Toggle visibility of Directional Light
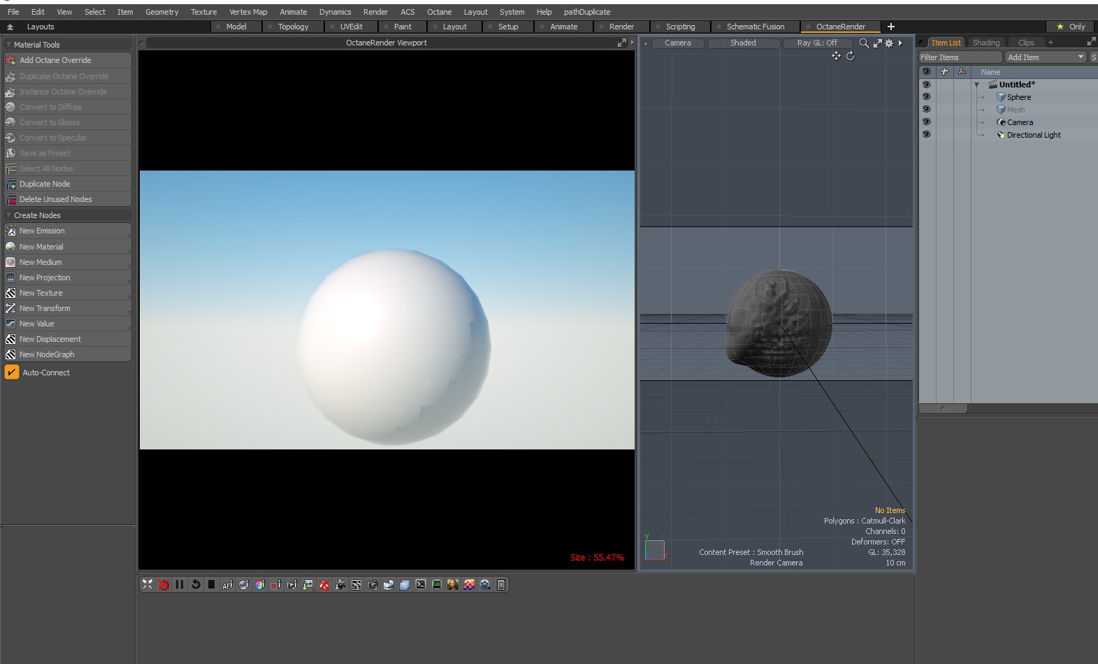The image size is (1098, 664). click(x=926, y=135)
